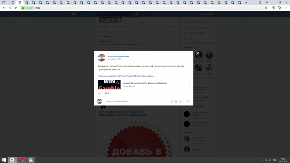Click the WIN Gamble preview thumbnail

point(109,85)
